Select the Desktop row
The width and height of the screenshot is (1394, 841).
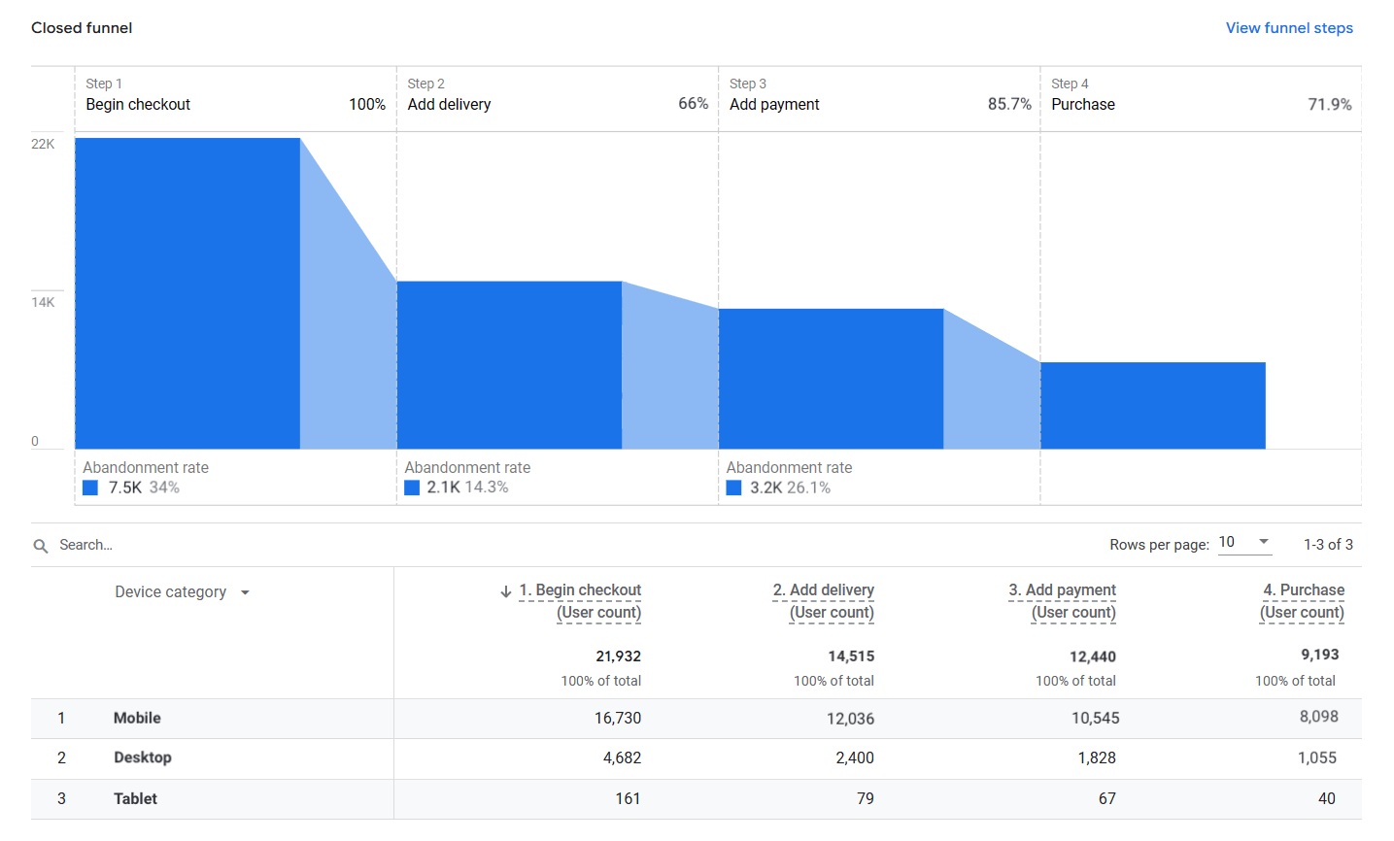(143, 758)
